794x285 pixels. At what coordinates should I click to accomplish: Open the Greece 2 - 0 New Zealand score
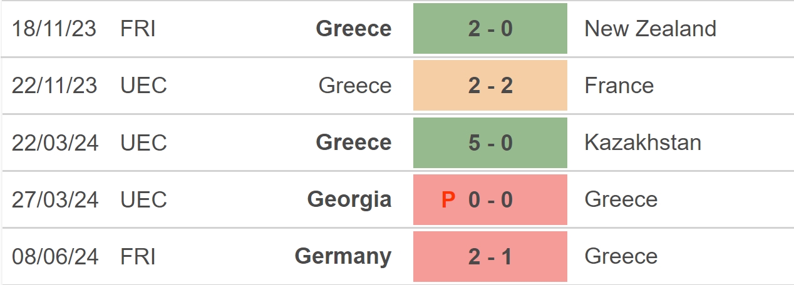490,29
